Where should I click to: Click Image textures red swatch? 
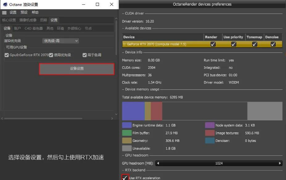point(210,133)
